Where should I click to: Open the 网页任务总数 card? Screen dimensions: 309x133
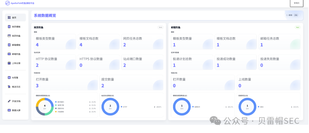click(142, 42)
